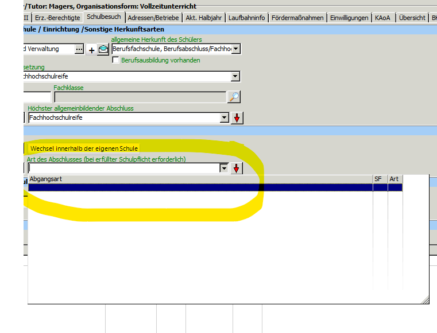Open the Art des Abschlusses dropdown arrow
Image resolution: width=437 pixels, height=333 pixels.
(x=224, y=169)
